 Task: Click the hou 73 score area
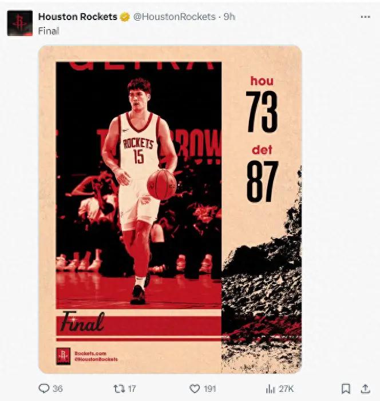click(x=262, y=104)
